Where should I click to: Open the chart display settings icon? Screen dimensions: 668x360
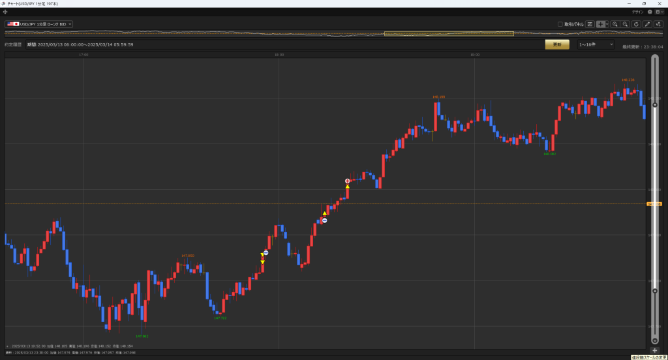pos(590,24)
